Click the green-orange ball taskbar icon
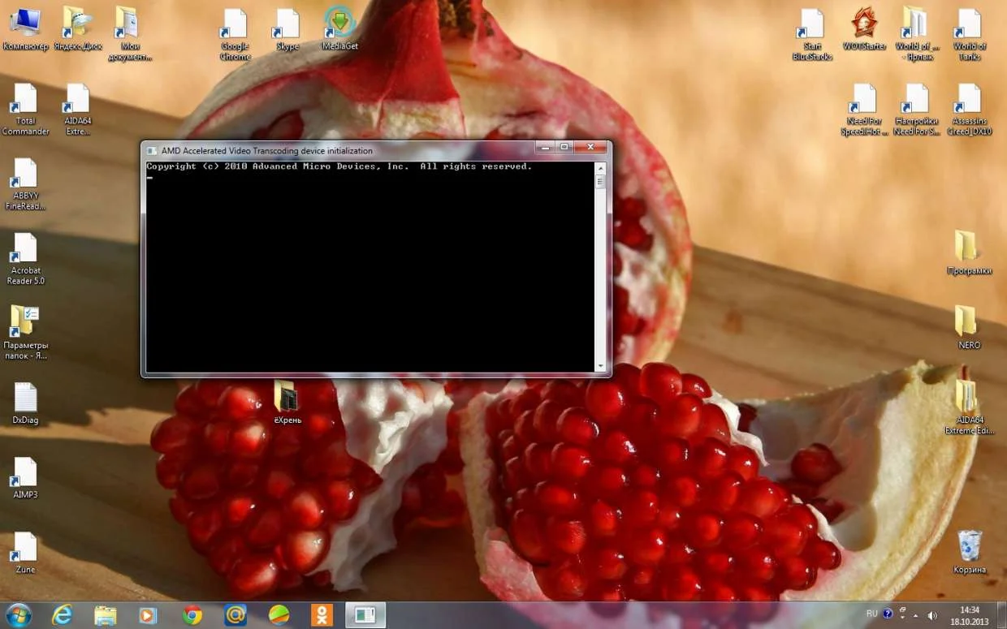Image resolution: width=1007 pixels, height=629 pixels. 279,614
